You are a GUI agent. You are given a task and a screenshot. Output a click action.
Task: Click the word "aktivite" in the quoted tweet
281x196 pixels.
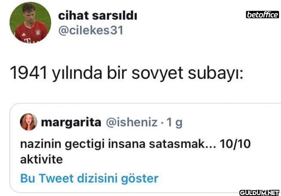click(x=41, y=159)
